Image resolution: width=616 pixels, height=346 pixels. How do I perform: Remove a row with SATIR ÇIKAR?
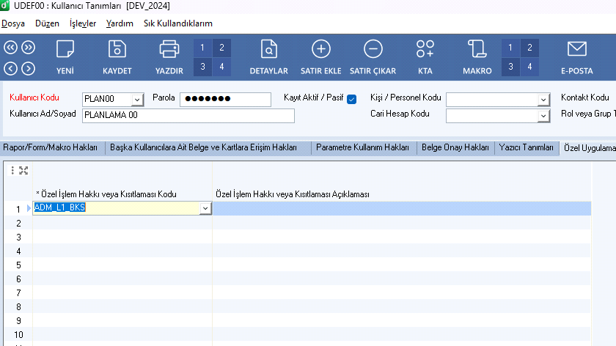[x=373, y=50]
